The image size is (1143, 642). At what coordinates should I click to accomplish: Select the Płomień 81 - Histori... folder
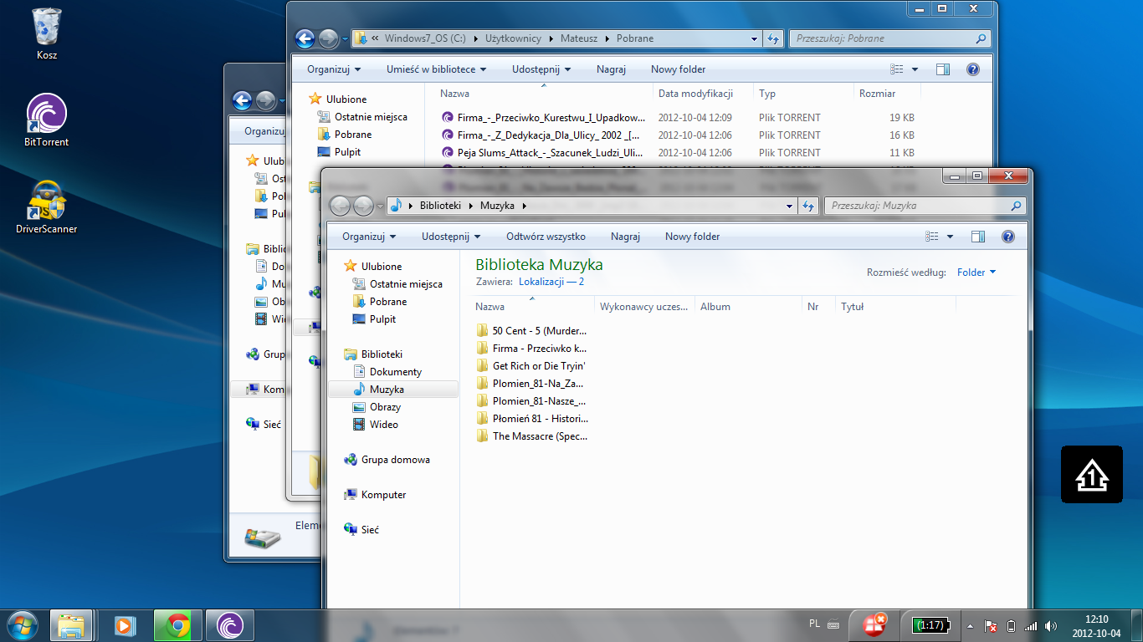point(532,419)
